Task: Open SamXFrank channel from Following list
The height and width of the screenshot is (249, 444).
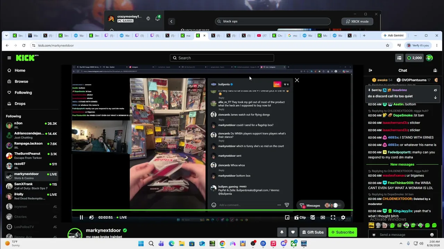Action: [32, 186]
